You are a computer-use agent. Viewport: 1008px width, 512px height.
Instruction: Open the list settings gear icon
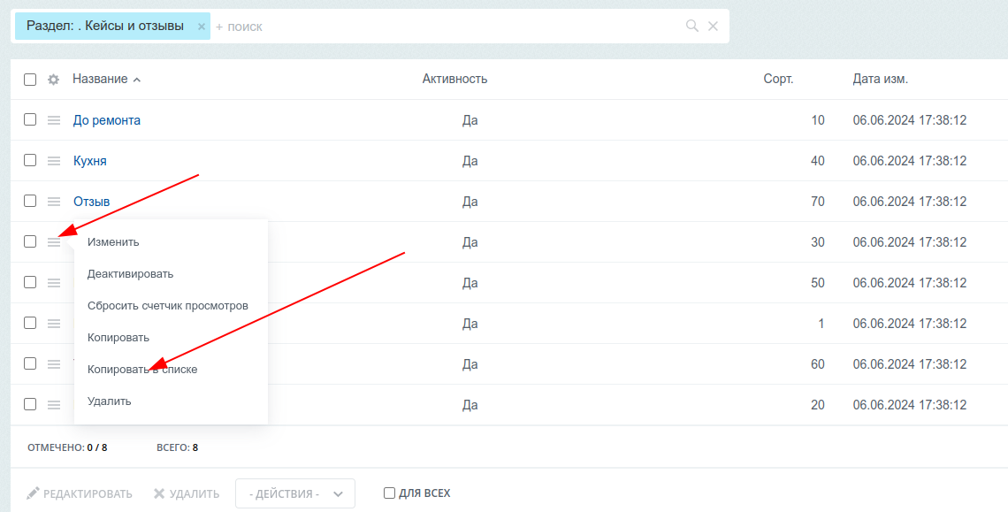tap(53, 80)
